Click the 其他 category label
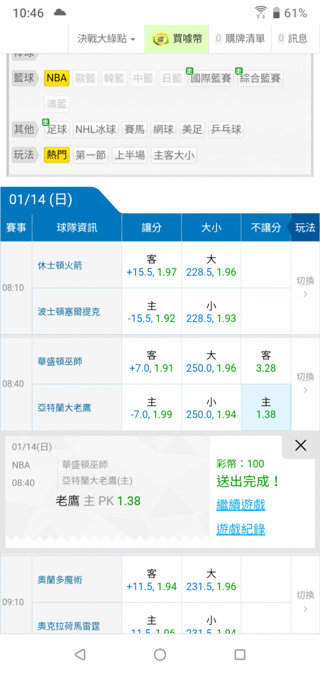 pyautogui.click(x=24, y=129)
